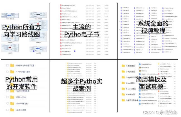The width and height of the screenshot is (181, 117).
Task: Click the Python所有方向学习路线图 caption
Action: [x=22, y=30]
